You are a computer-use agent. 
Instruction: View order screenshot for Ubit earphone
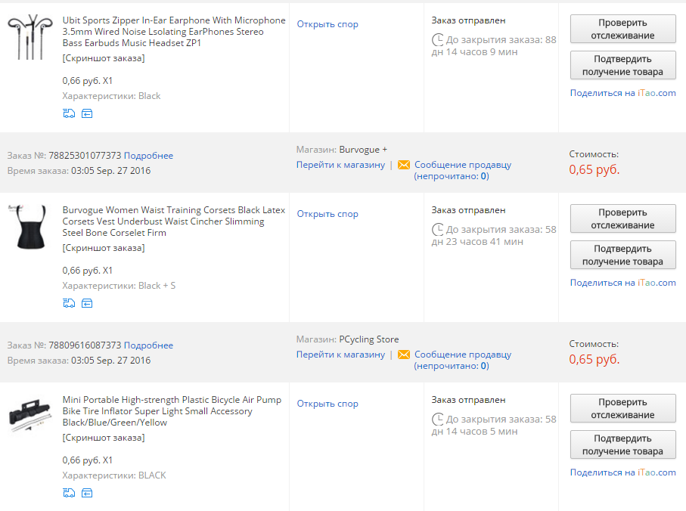104,58
